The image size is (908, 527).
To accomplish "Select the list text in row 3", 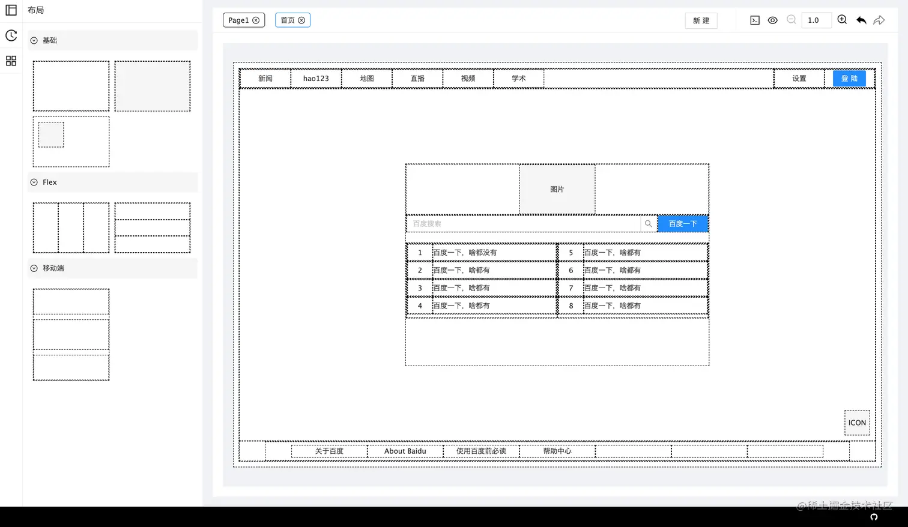I will pyautogui.click(x=461, y=288).
